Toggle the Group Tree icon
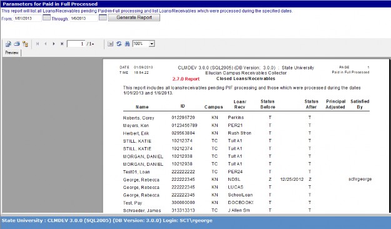Screen dimensions: 391x229 point(25,44)
